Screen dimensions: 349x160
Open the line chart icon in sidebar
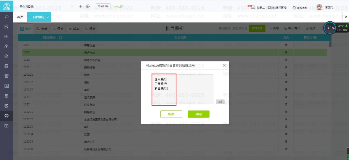coord(7,37)
